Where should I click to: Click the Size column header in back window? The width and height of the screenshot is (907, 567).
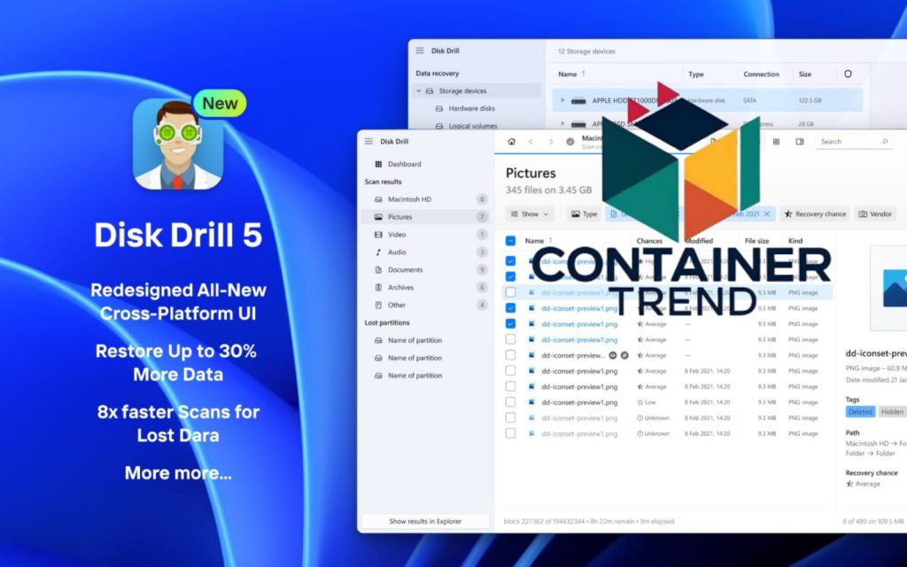tap(804, 74)
